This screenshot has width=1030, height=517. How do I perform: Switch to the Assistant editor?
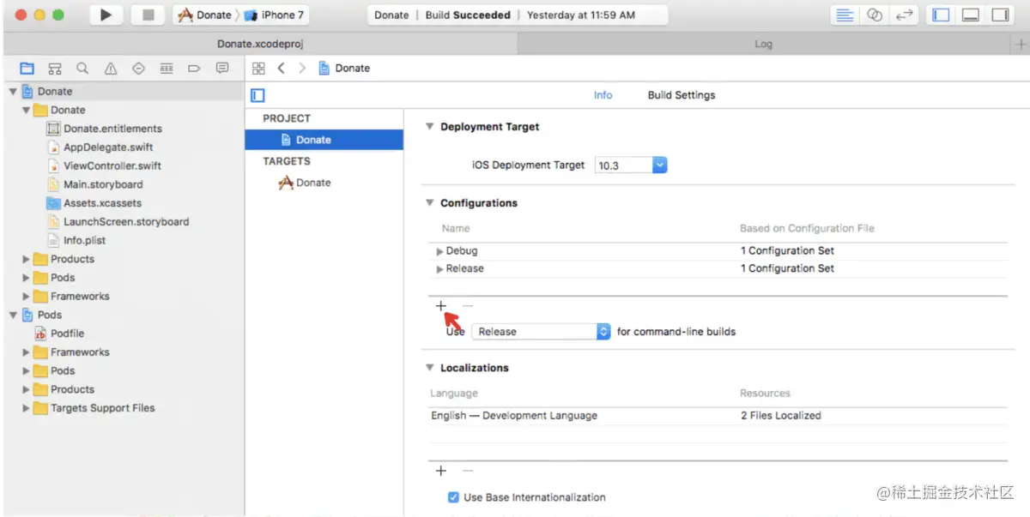coord(874,15)
